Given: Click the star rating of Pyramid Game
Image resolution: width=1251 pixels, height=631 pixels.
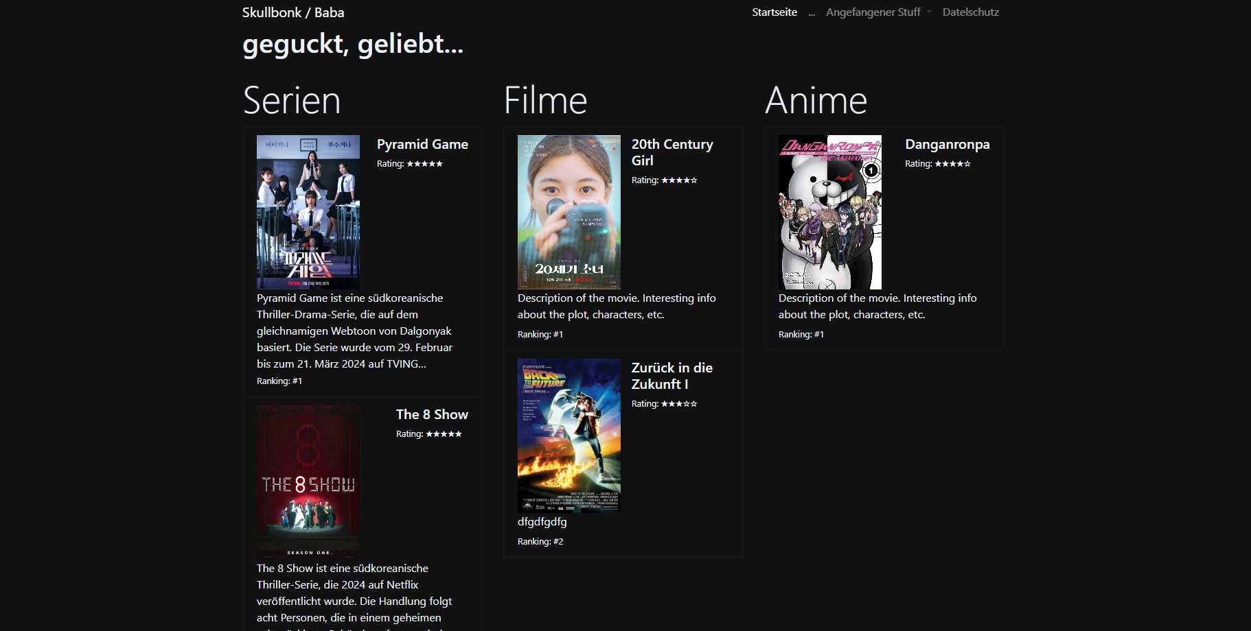Looking at the screenshot, I should pos(424,164).
